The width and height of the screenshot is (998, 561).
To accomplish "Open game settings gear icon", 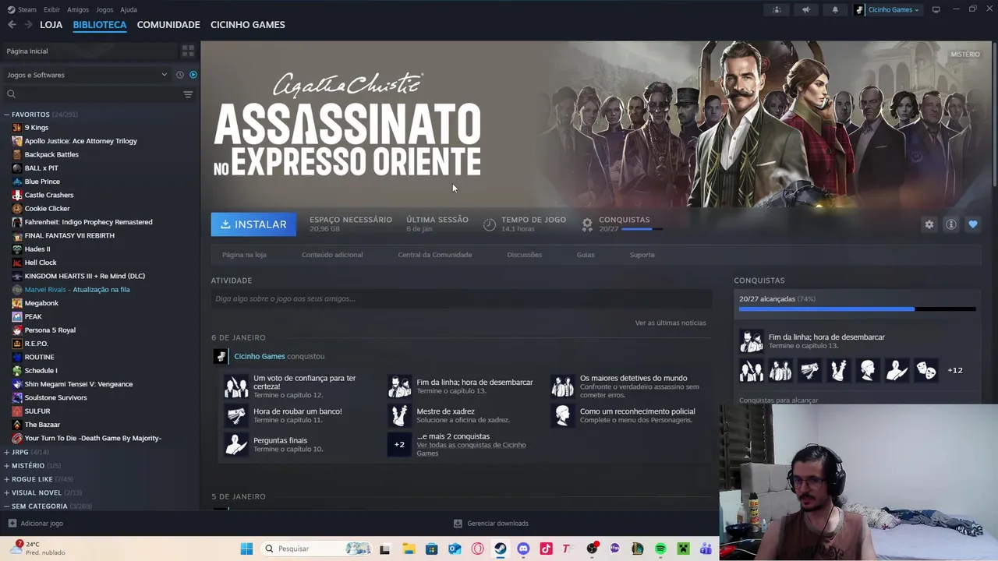I will [x=929, y=224].
